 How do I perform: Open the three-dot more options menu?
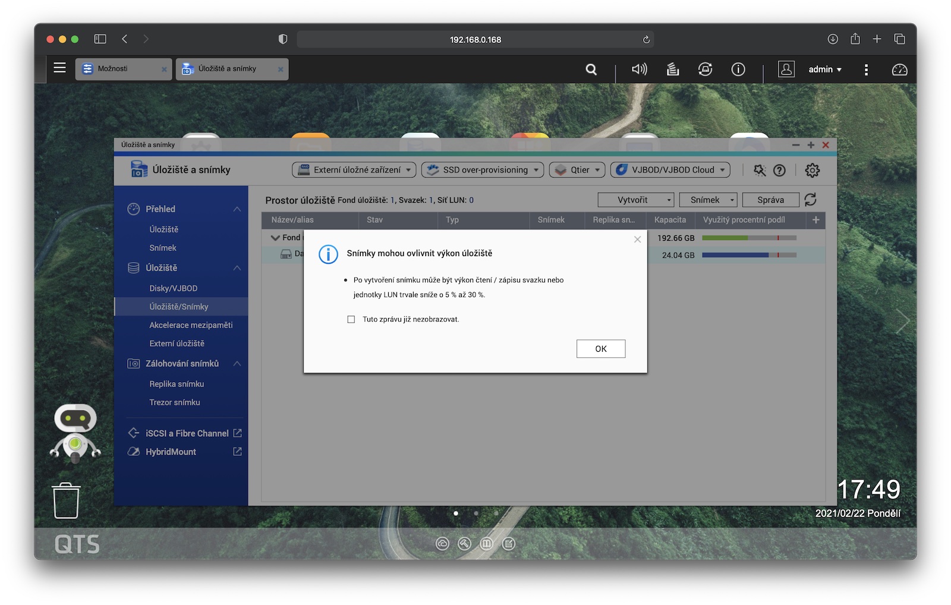pos(866,70)
